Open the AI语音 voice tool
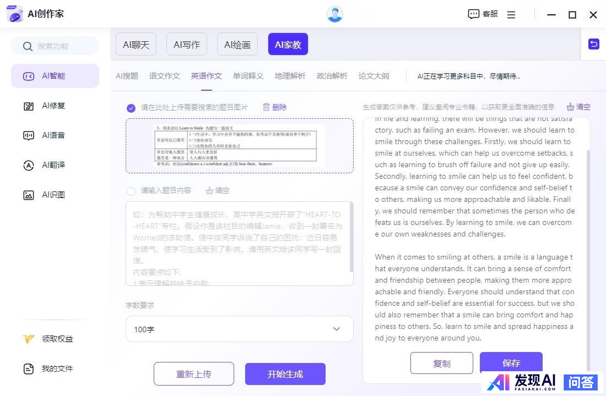Viewport: 606px width, 396px height. coord(29,135)
